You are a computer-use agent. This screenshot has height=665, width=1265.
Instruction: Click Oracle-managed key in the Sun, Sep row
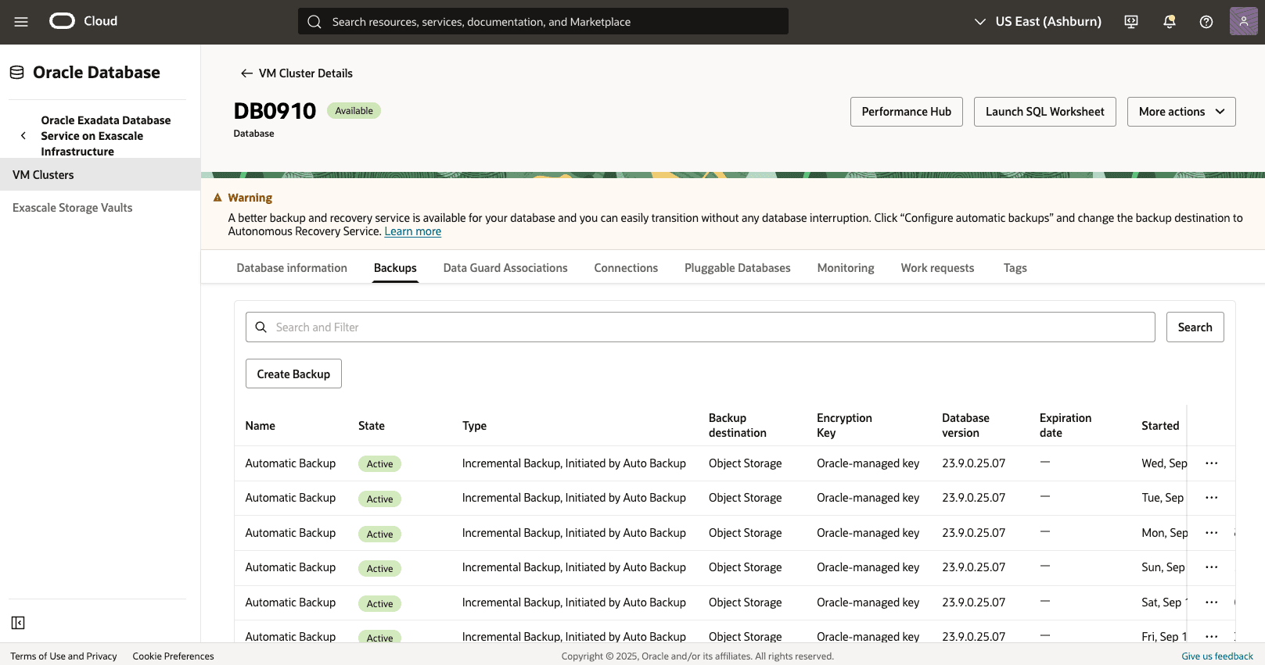868,567
